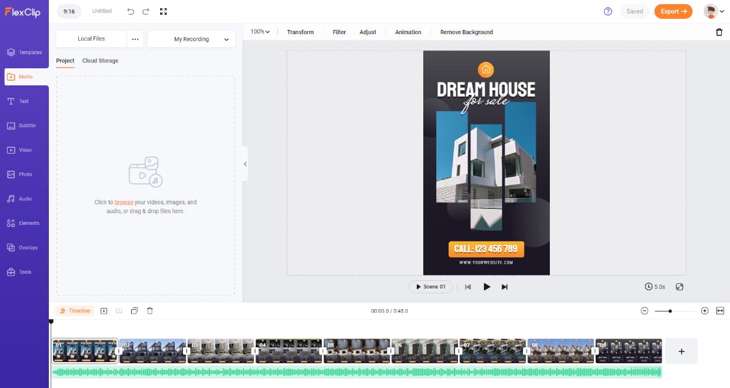Open the 9:16 aspect ratio selector
The width and height of the screenshot is (730, 388).
click(x=69, y=11)
